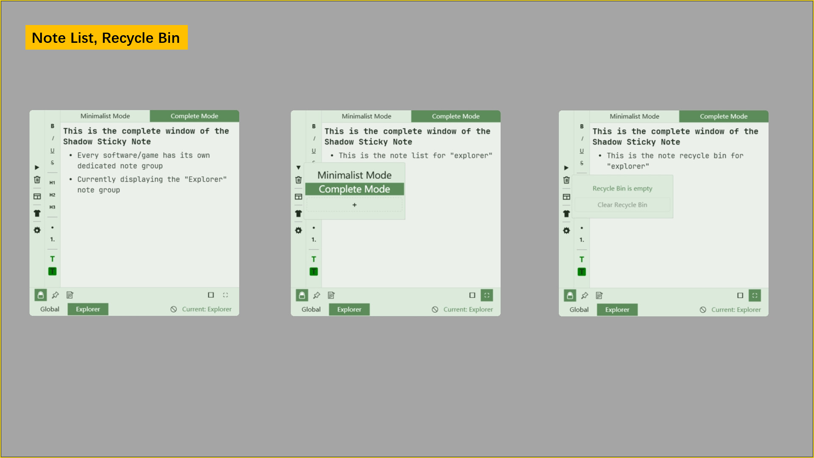Collapse the note list using the down arrow
The image size is (814, 458).
click(298, 168)
